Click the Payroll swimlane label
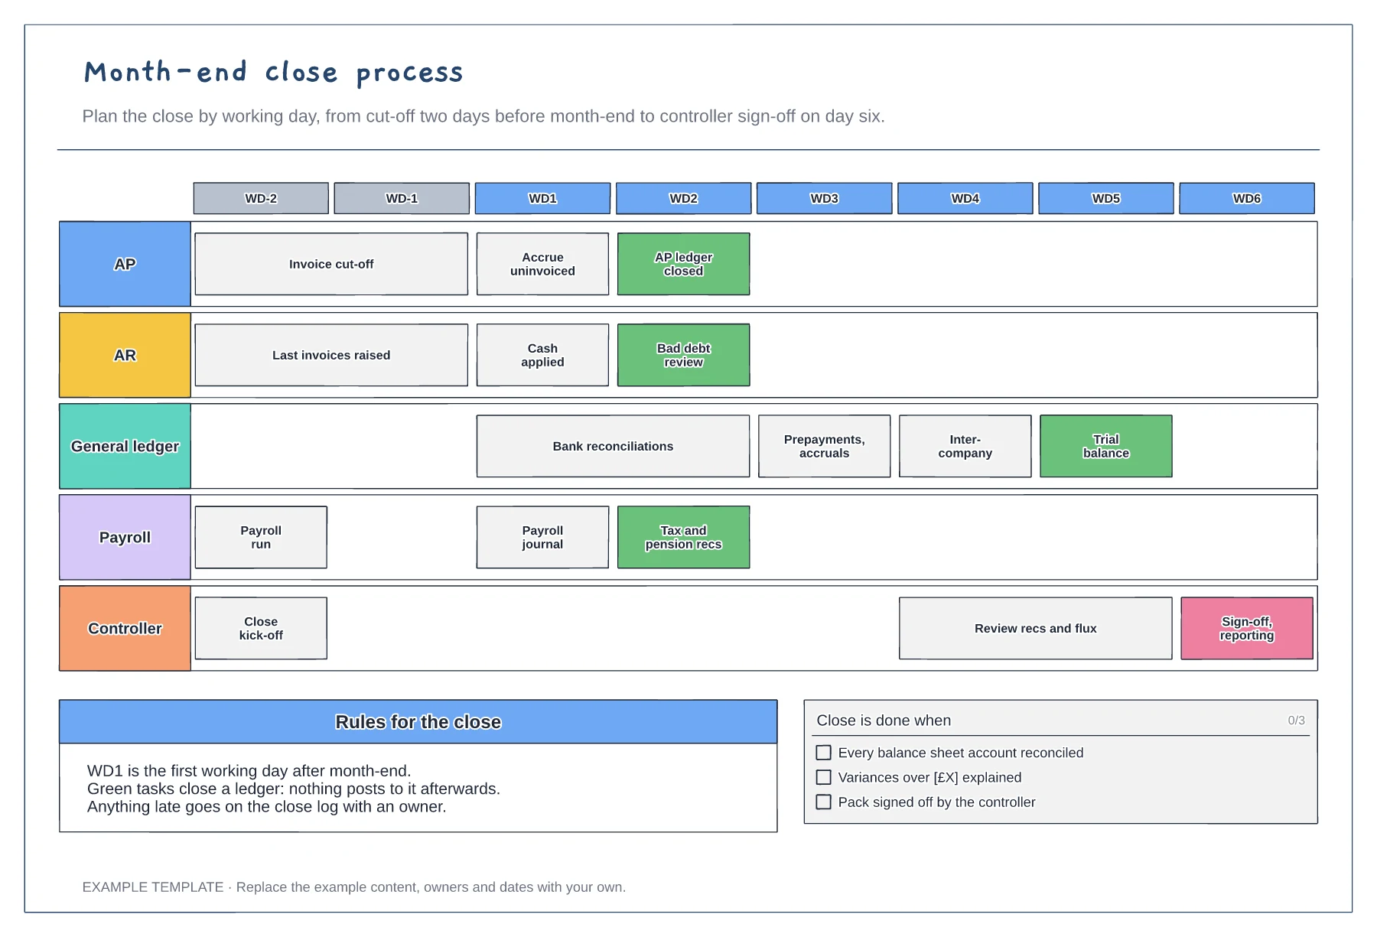Screen dimensions: 1377x937 click(125, 537)
